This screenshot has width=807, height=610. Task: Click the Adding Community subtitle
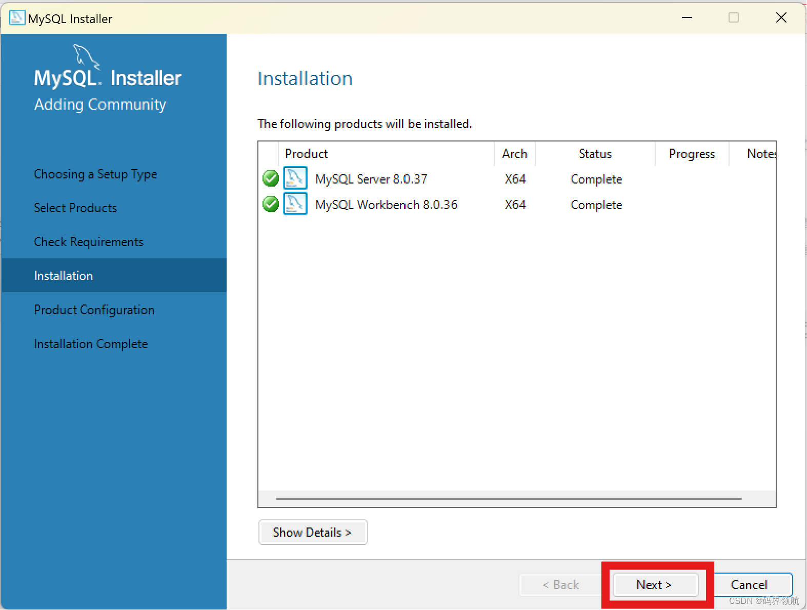[x=100, y=104]
